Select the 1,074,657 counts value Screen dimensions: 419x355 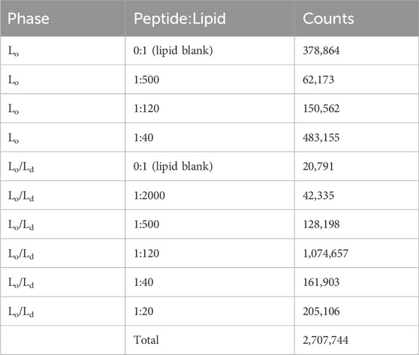325,254
